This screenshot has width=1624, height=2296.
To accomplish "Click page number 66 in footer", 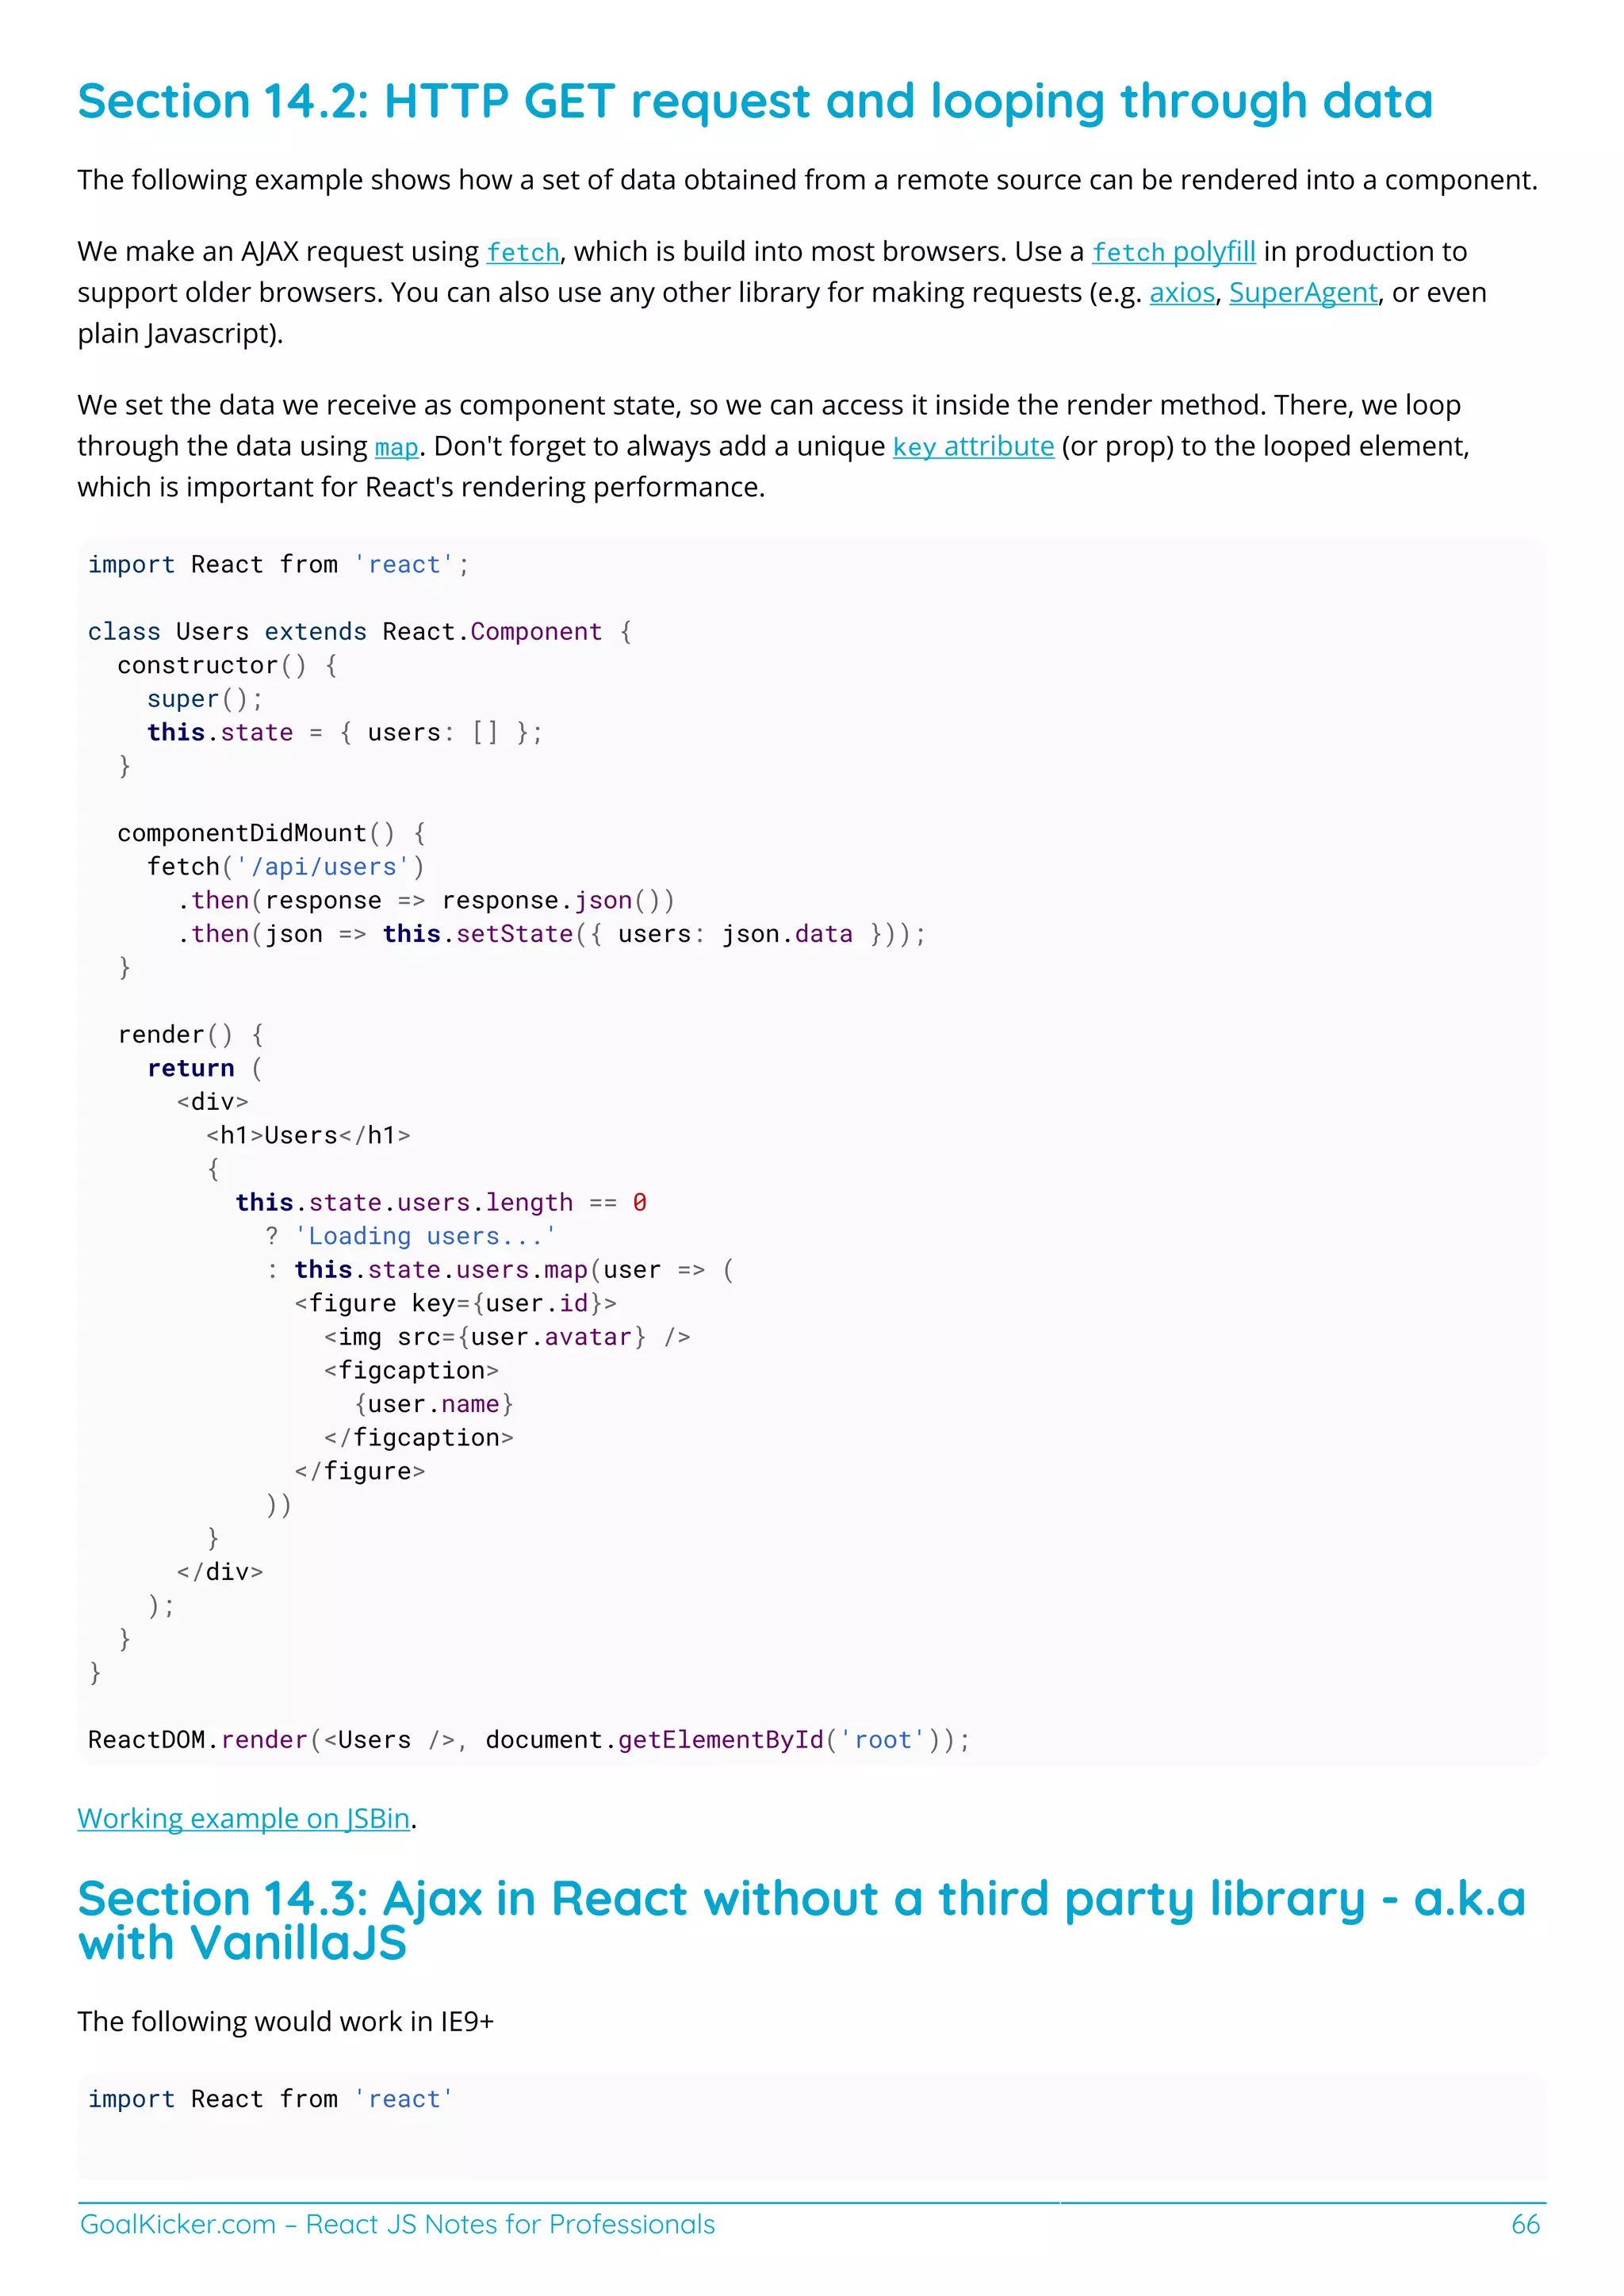I will 1524,2224.
